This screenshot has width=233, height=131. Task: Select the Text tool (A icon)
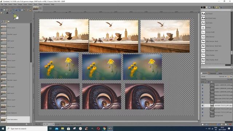click(7, 13)
